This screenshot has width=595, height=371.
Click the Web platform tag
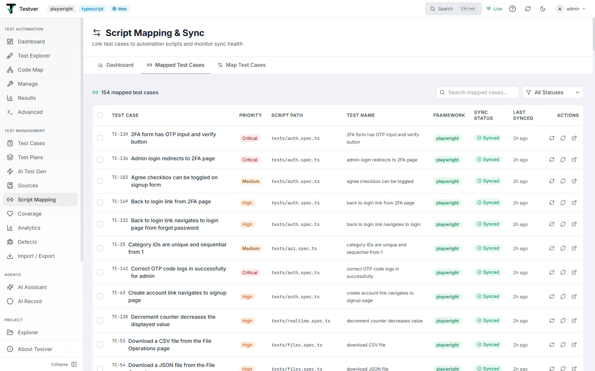(119, 9)
